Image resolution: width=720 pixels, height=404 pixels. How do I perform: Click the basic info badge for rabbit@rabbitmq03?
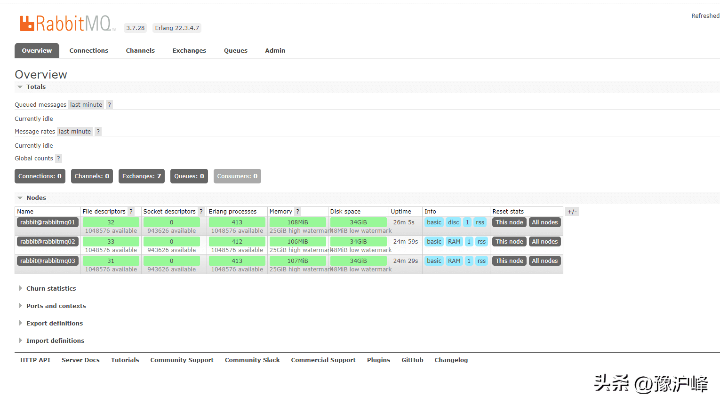point(434,261)
